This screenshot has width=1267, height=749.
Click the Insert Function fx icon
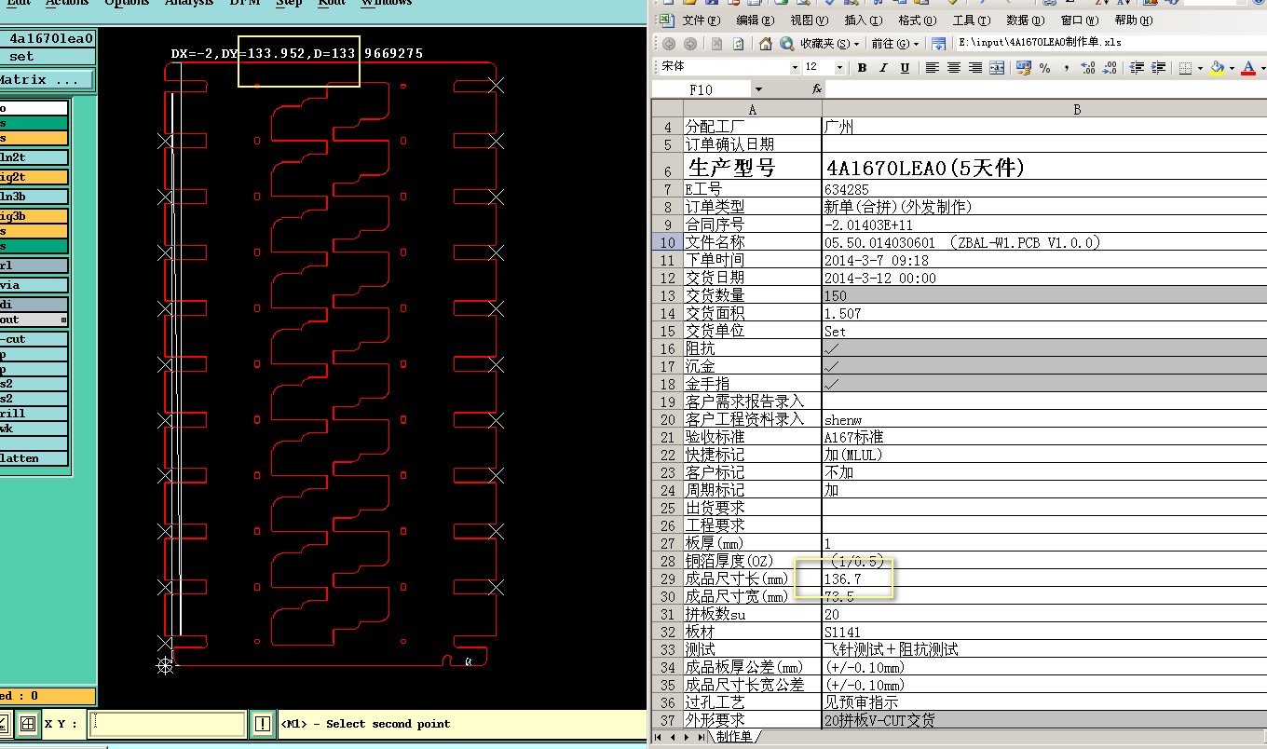click(x=817, y=89)
